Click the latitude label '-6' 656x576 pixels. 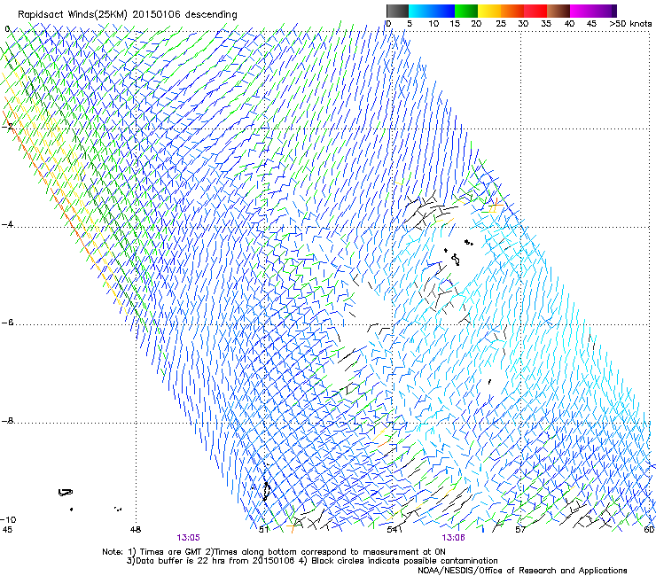point(7,323)
